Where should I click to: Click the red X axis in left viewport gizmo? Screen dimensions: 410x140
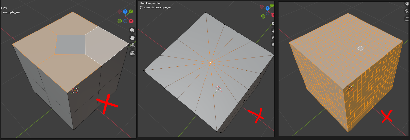click(x=131, y=21)
